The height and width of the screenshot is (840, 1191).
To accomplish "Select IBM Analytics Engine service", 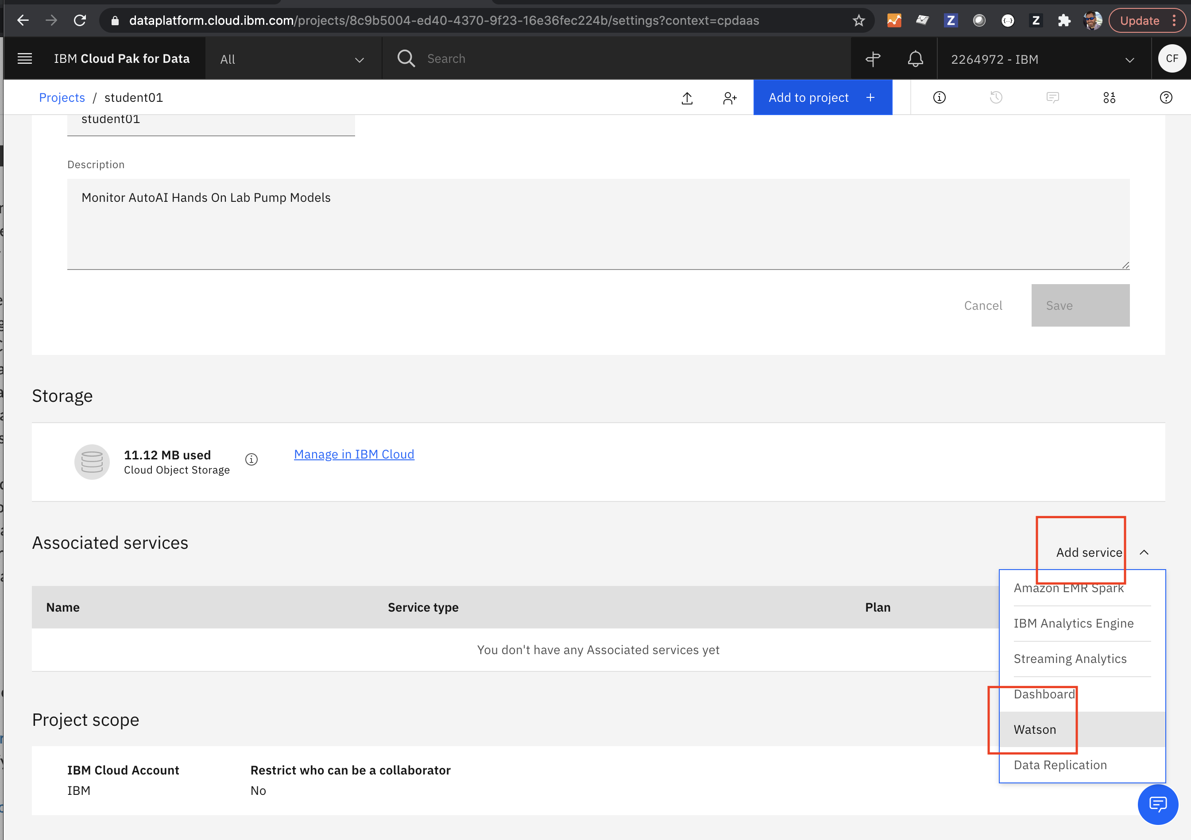I will point(1082,623).
